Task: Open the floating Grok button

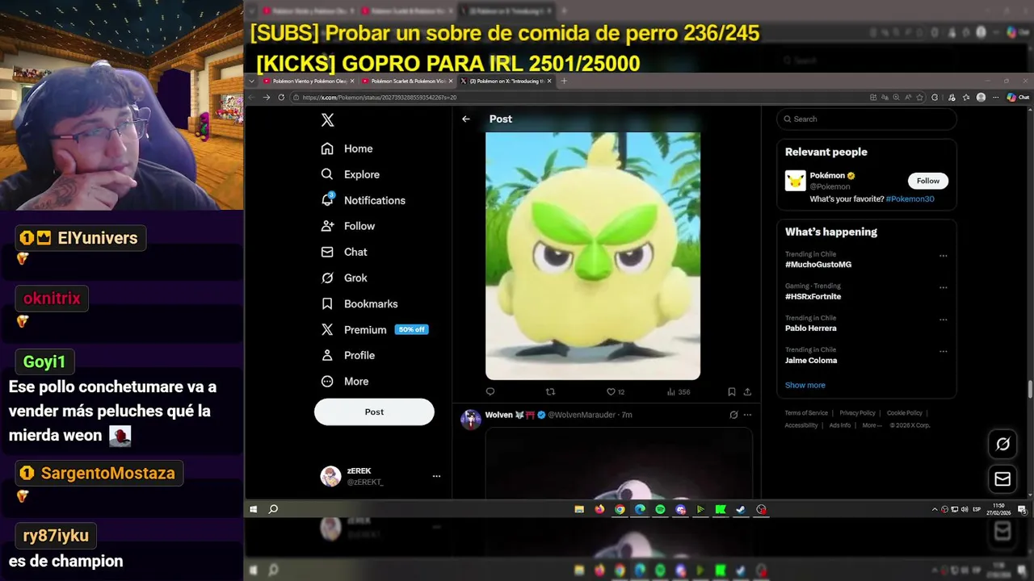Action: tap(1002, 444)
